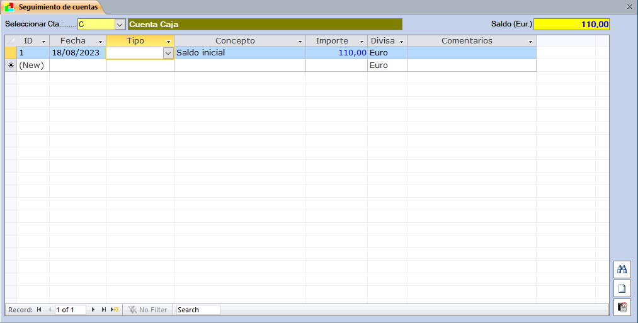
Task: Click the yellow Saldo (Eur.) field
Action: pyautogui.click(x=571, y=25)
